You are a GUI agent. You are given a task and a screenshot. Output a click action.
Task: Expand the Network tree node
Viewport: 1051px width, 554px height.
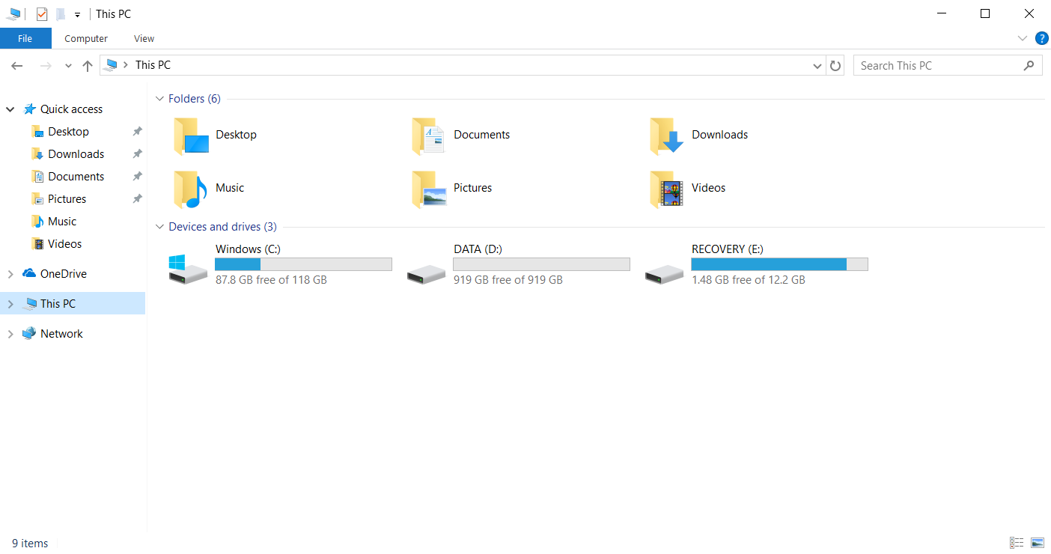click(x=10, y=334)
